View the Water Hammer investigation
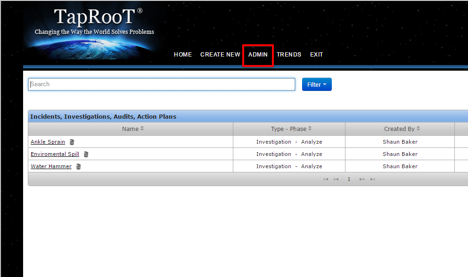 (51, 166)
